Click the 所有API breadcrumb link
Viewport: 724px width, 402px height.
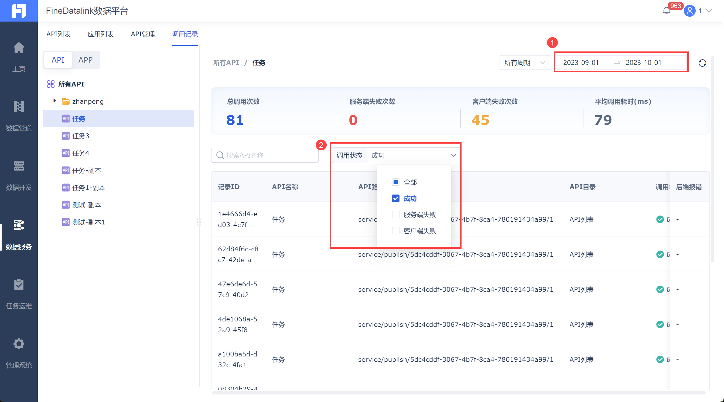226,63
